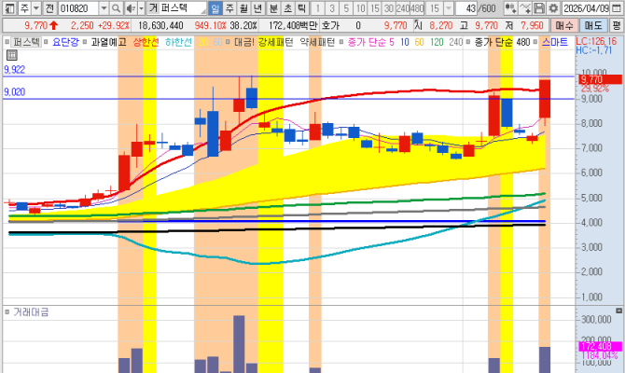Click the 전 button next to stock code
The height and width of the screenshot is (373, 625).
tap(49, 7)
